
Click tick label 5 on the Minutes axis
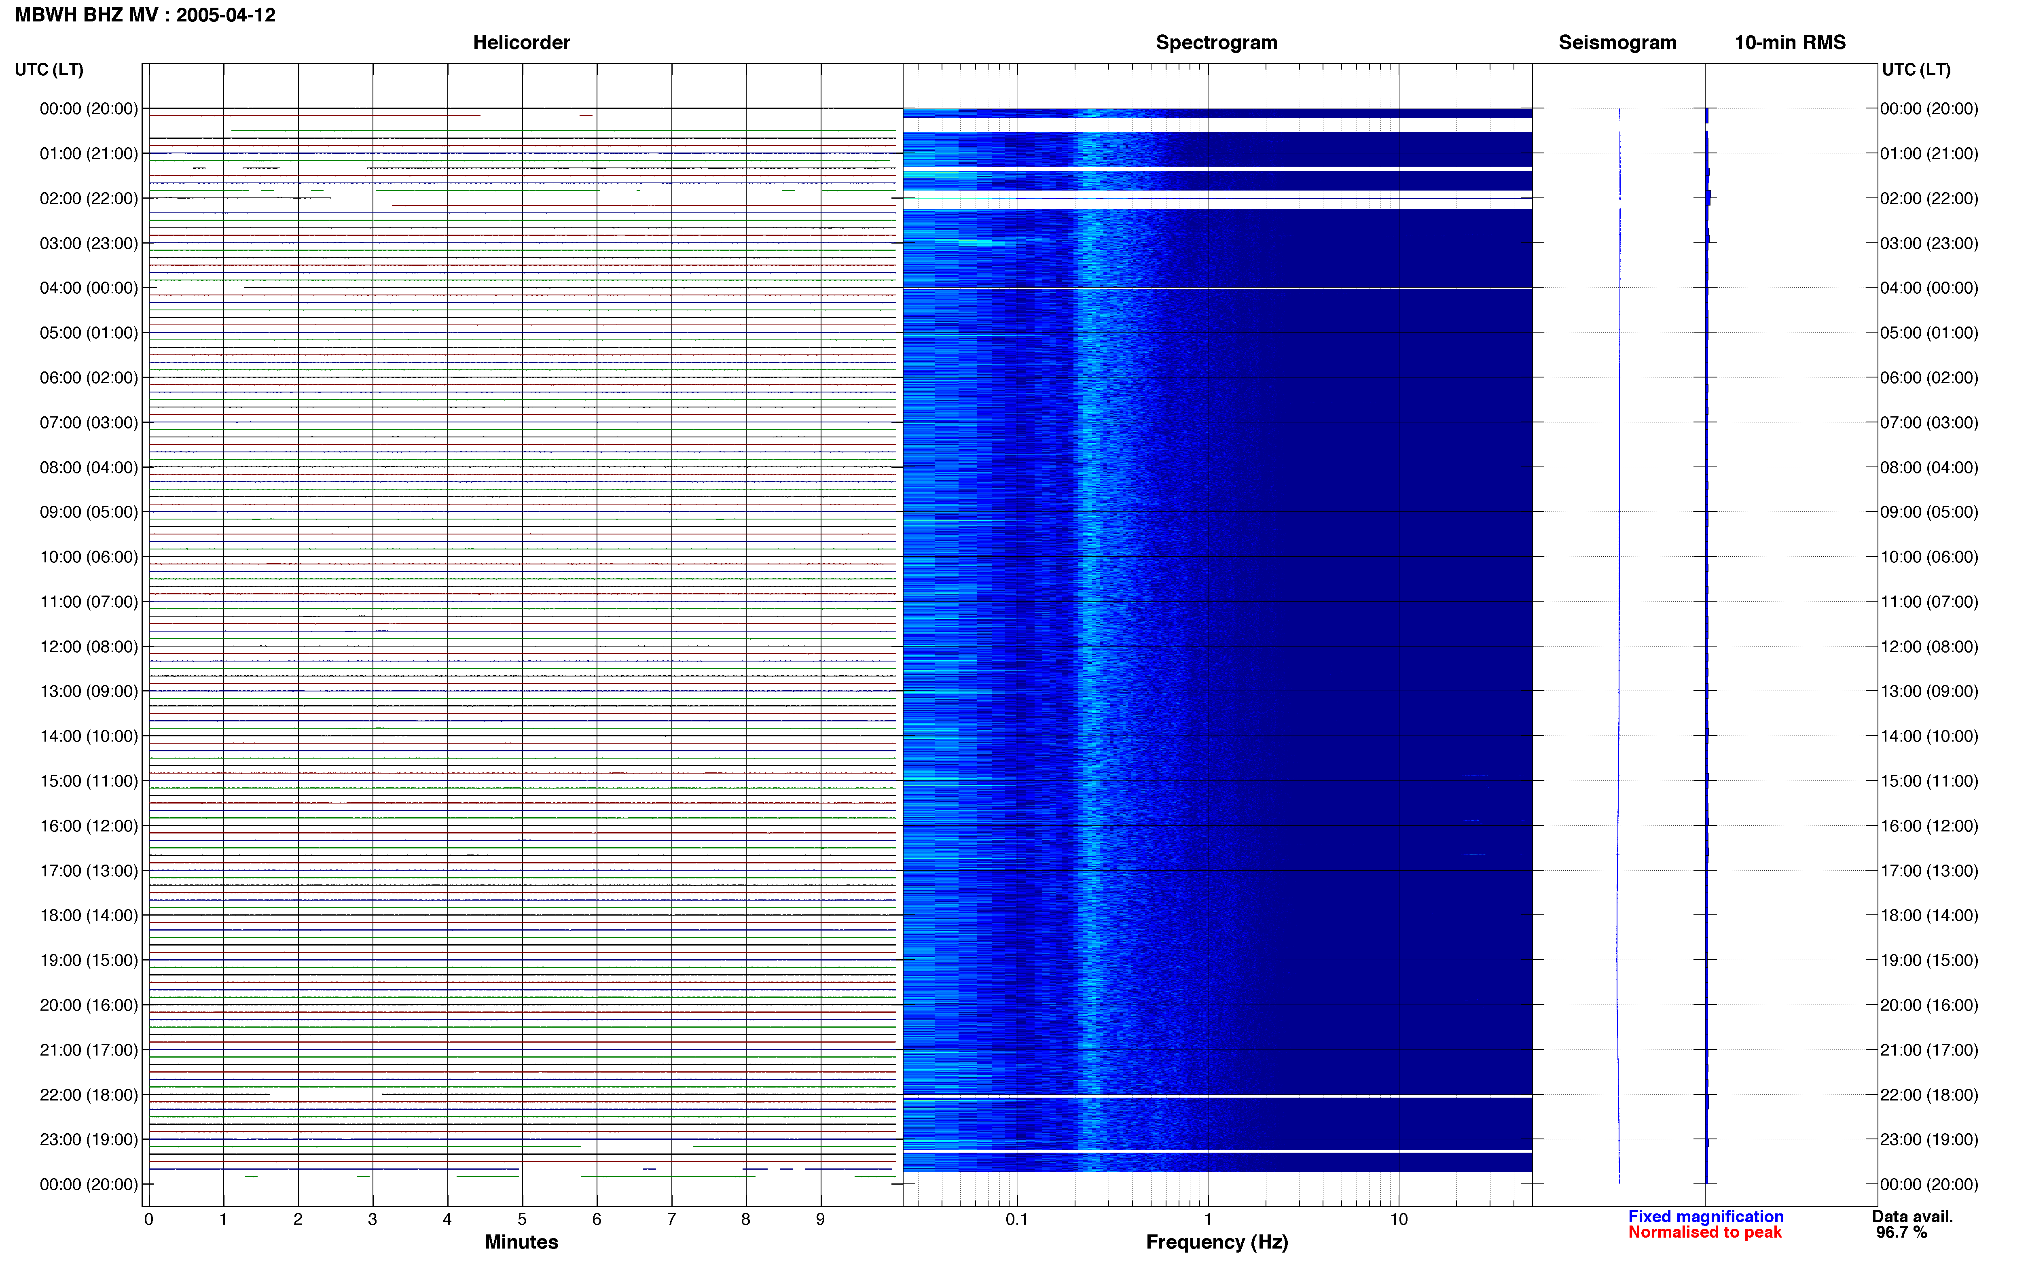point(522,1219)
